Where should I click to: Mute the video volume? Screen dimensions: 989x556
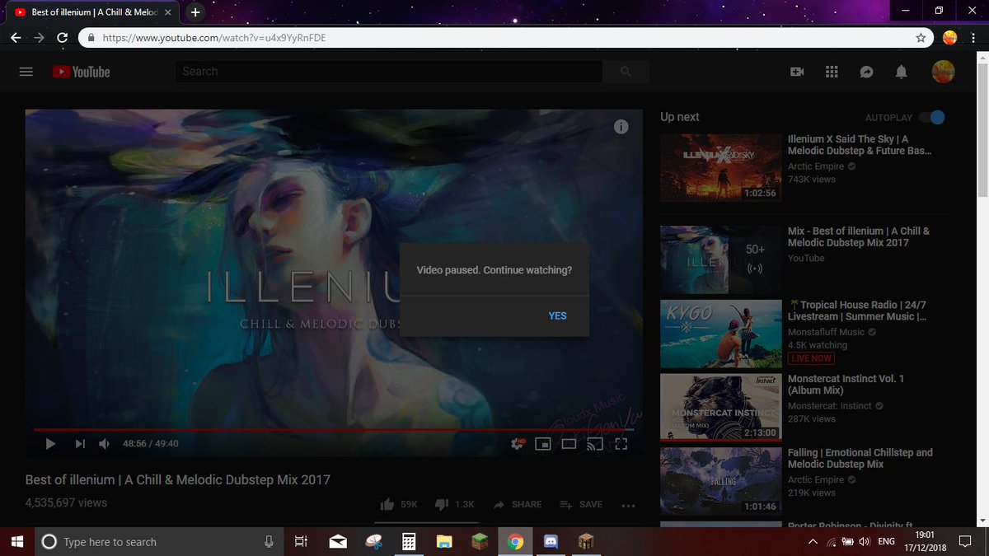(x=105, y=443)
